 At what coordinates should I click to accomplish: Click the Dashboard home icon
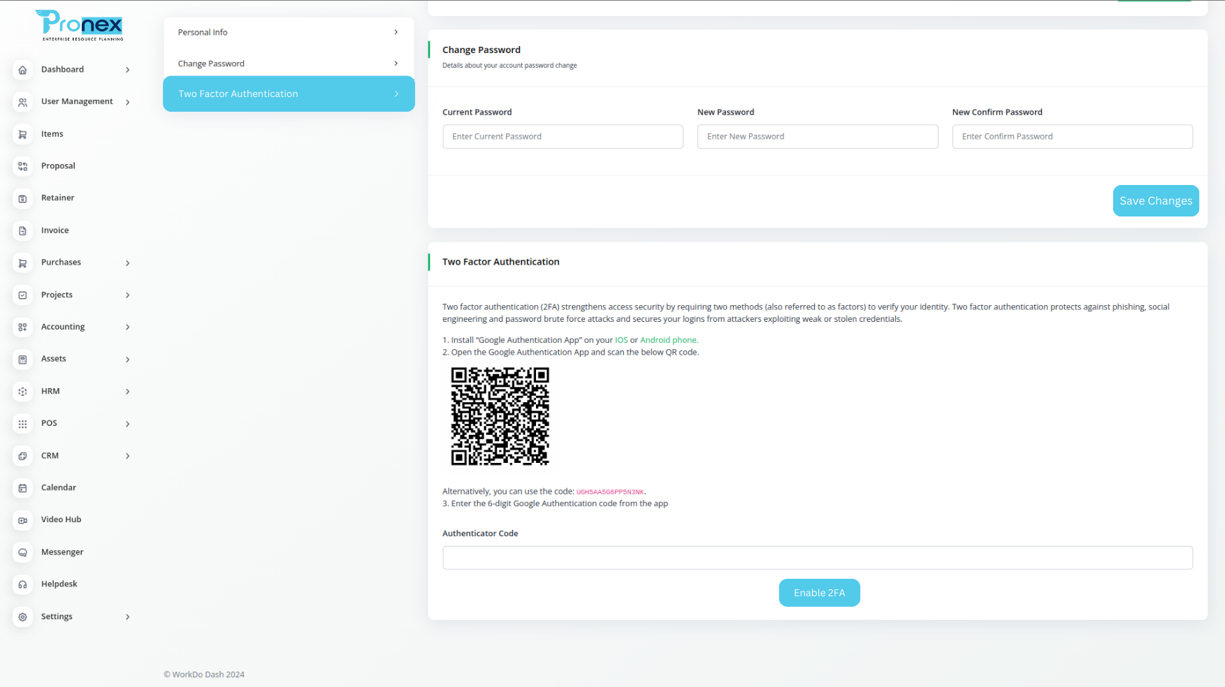point(22,70)
